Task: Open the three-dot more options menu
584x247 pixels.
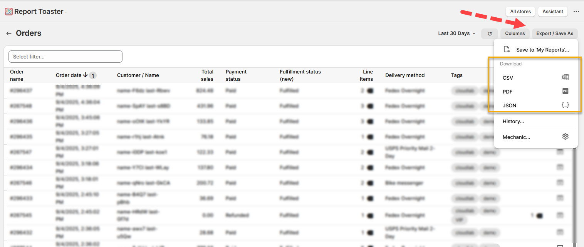Action: point(576,12)
